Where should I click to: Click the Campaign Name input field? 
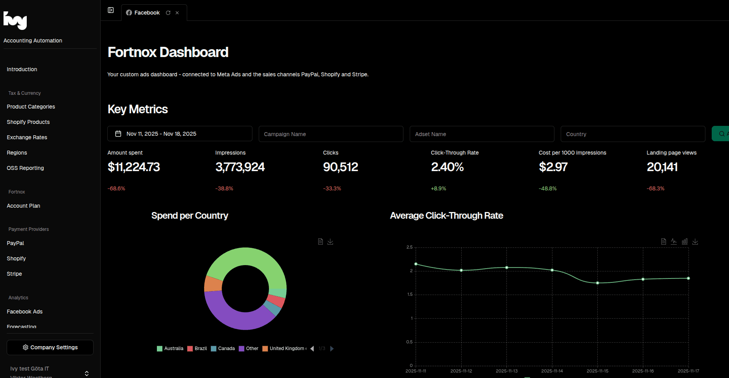point(331,134)
